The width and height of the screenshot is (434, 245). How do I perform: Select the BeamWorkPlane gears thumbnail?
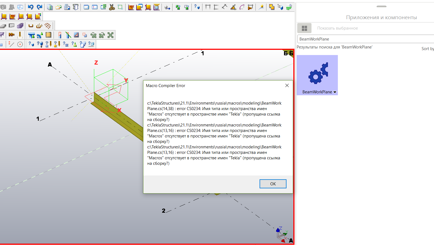pos(317,73)
